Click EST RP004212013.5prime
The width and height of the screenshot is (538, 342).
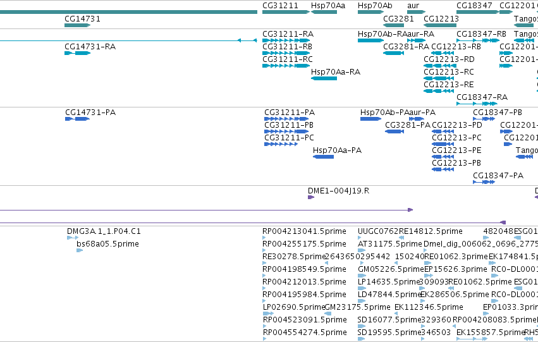point(264,288)
